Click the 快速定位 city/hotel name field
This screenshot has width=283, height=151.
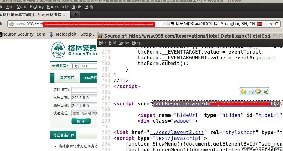84,113
